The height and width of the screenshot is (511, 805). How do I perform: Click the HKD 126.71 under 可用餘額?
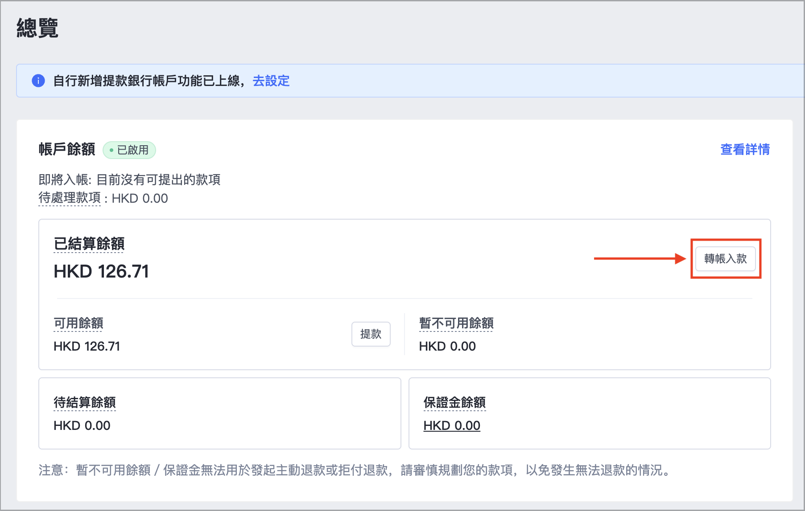coord(87,347)
